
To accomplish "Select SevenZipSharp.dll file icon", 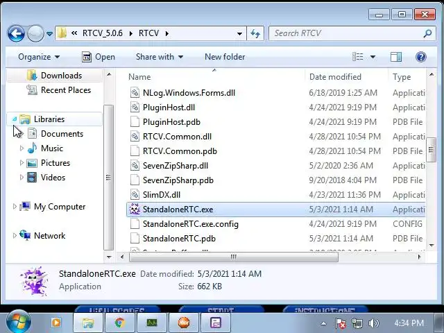I will 135,166.
